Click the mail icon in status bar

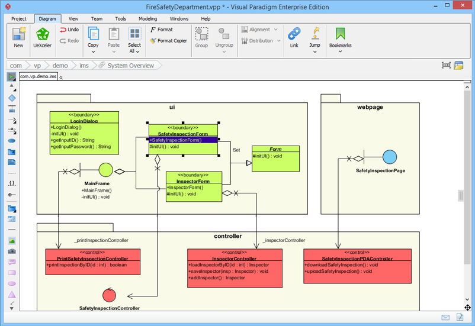pyautogui.click(x=445, y=318)
